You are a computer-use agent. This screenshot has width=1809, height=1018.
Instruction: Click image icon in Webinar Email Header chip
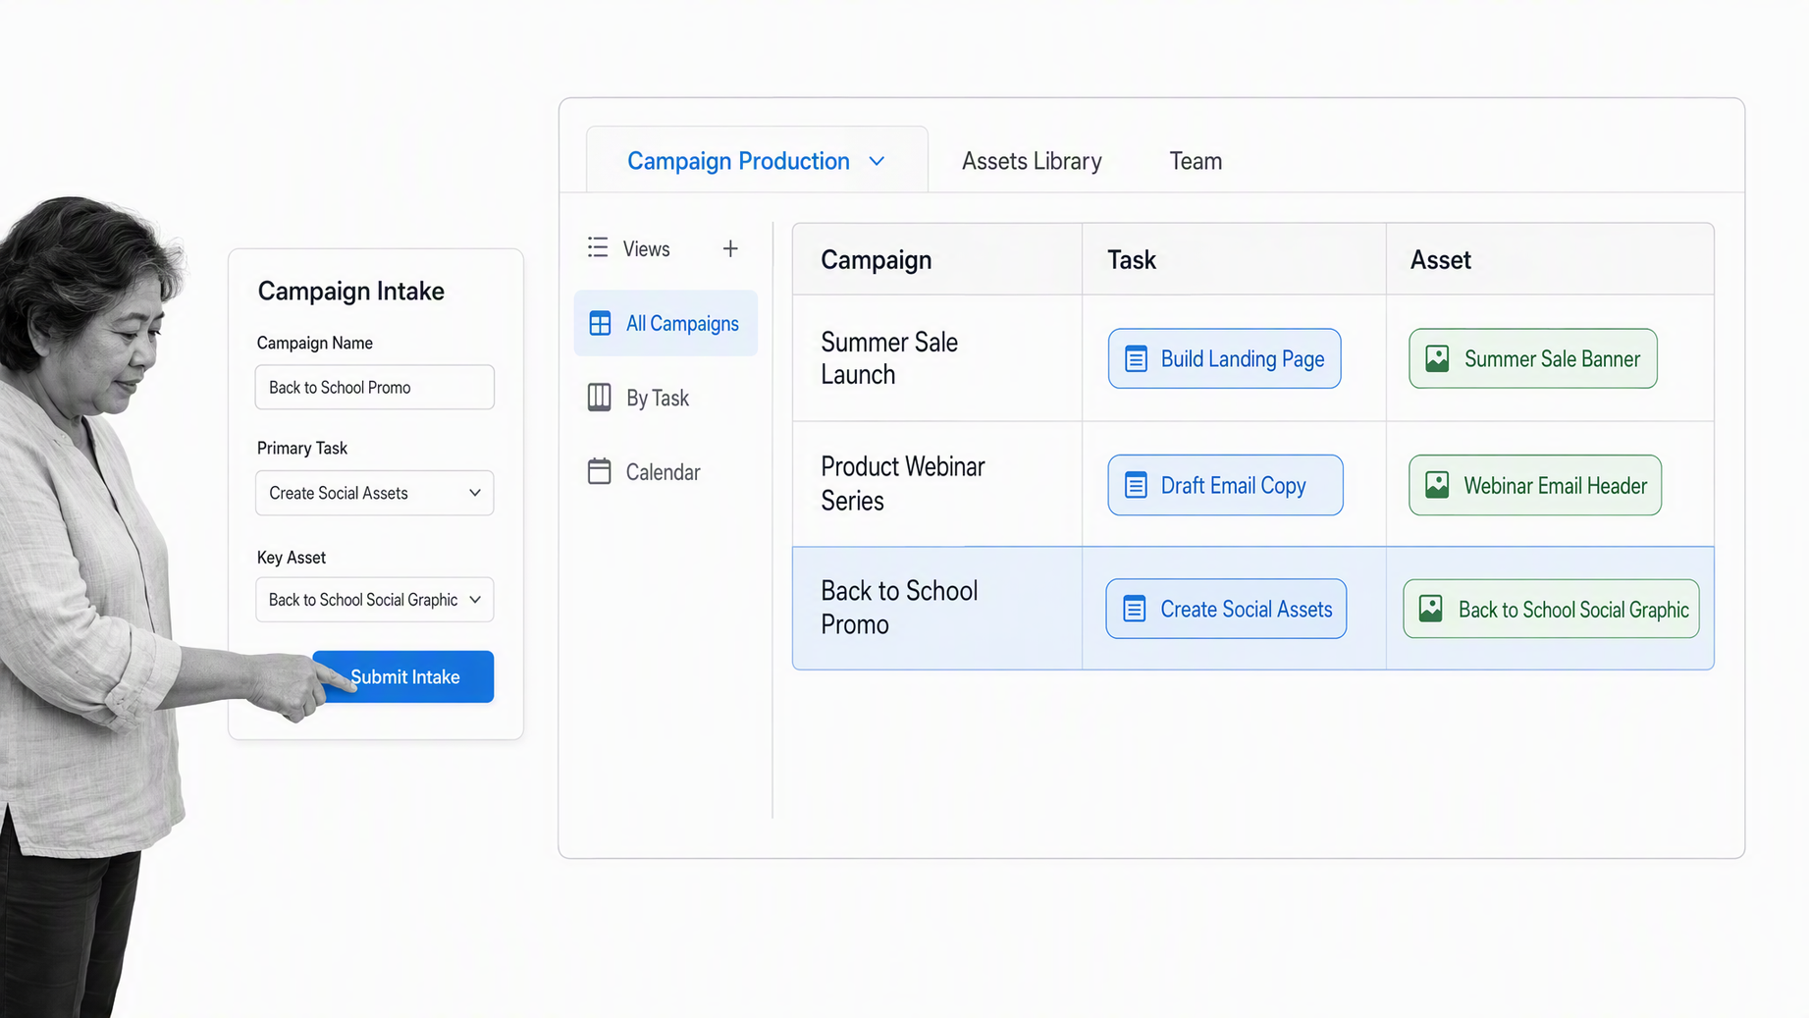pos(1437,485)
